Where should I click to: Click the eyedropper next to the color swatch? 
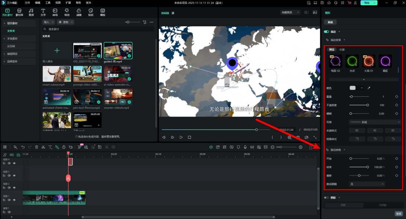369,88
